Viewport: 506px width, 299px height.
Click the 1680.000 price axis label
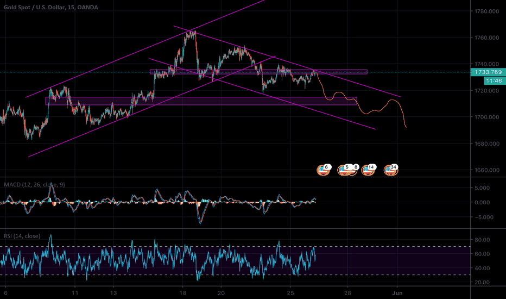coord(486,144)
